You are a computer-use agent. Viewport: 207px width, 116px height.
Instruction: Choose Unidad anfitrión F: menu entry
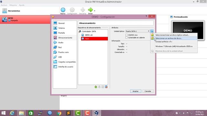tap(174, 42)
